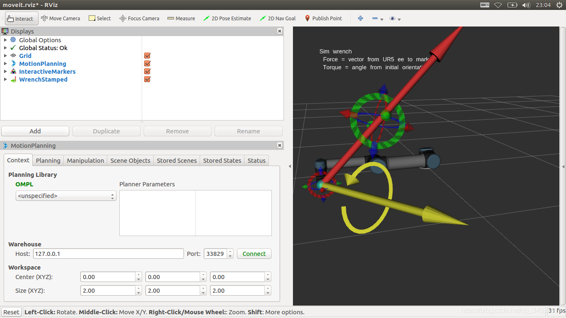The image size is (566, 318).
Task: Activate the Move Camera tool
Action: tap(60, 18)
